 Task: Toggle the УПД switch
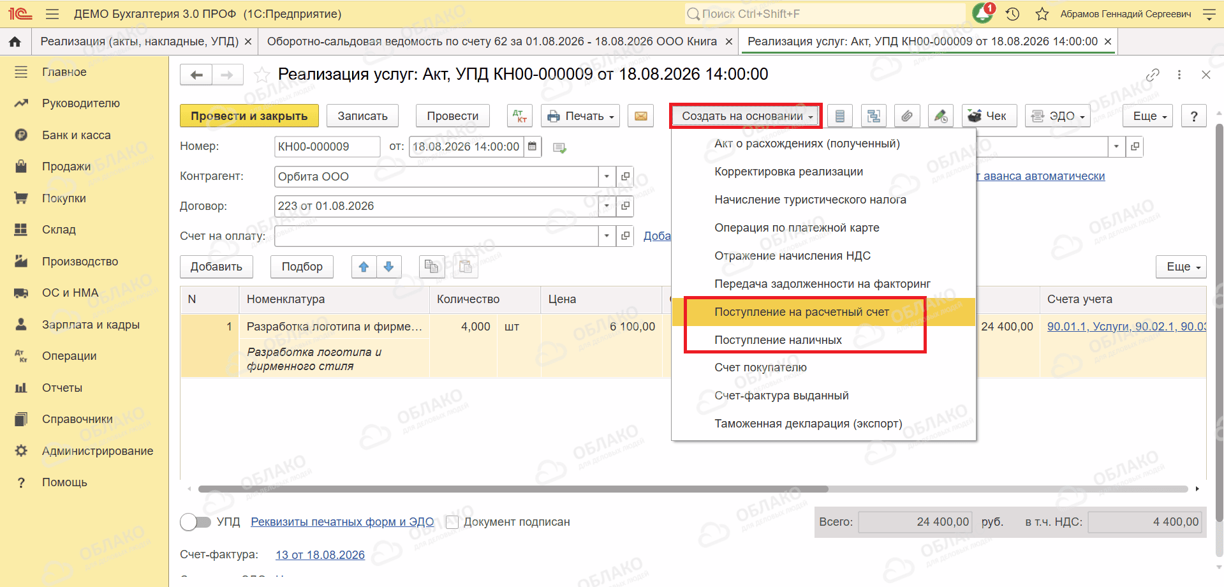coord(195,522)
